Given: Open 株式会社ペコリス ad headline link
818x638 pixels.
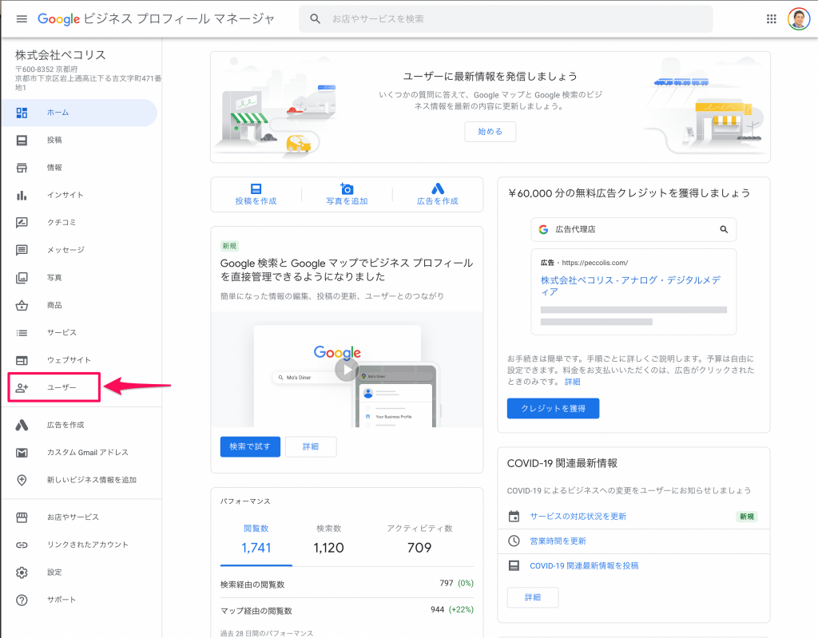Looking at the screenshot, I should click(630, 286).
